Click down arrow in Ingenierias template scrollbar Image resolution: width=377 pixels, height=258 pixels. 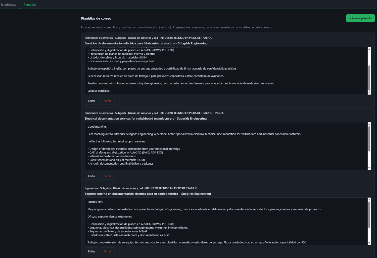click(369, 243)
